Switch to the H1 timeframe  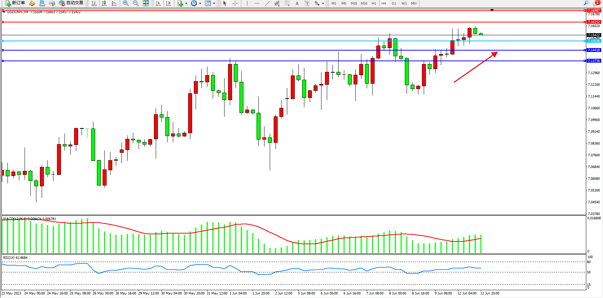click(x=374, y=3)
